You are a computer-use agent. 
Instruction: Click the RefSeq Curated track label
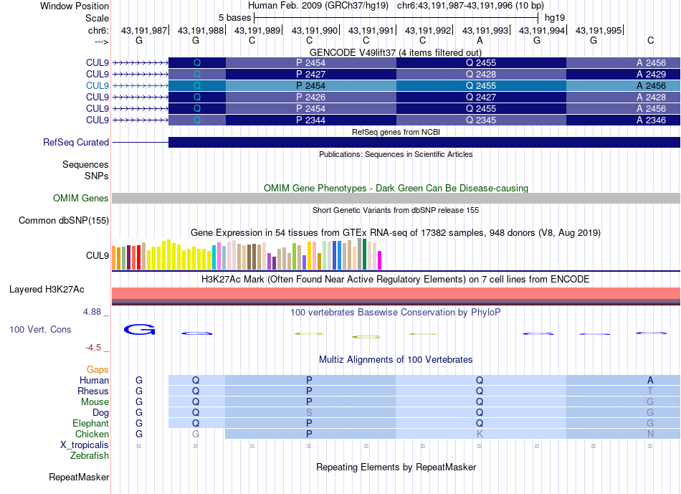(76, 142)
